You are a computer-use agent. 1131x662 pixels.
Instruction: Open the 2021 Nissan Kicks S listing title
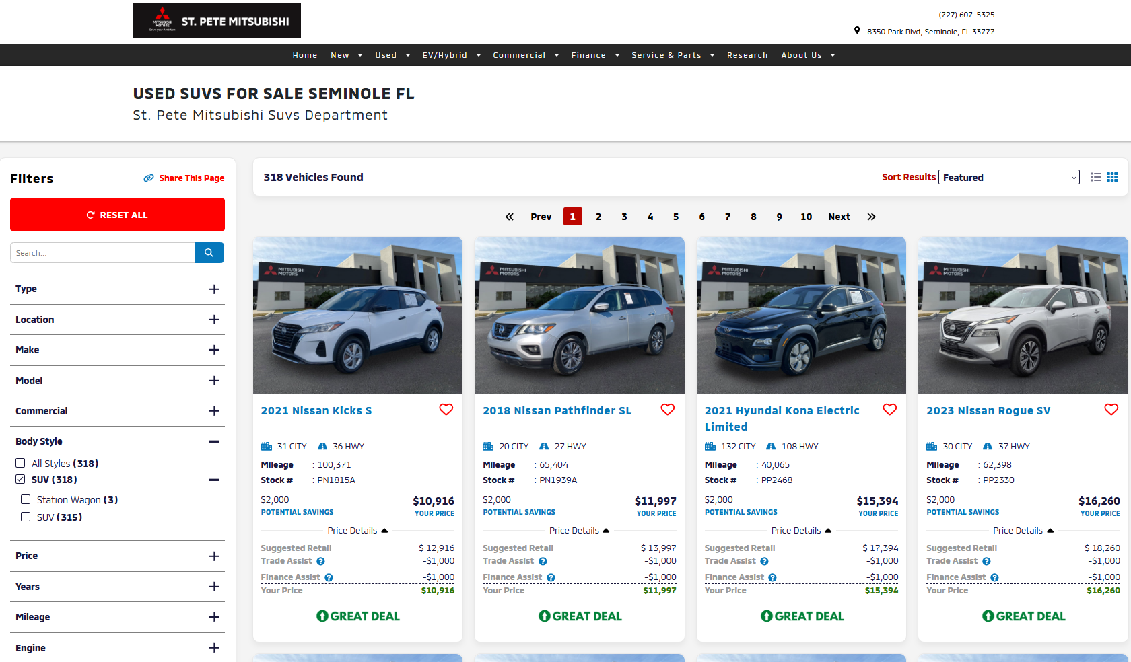(316, 410)
